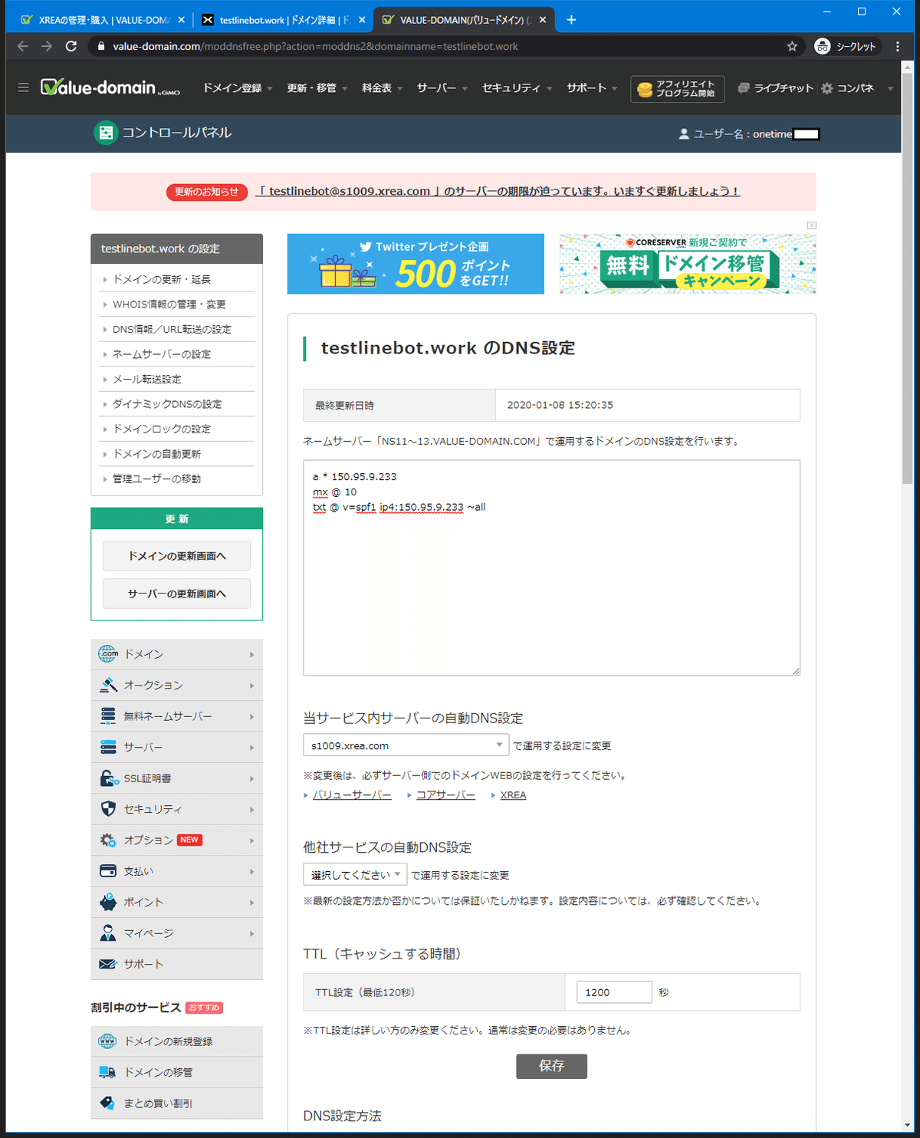920x1138 pixels.
Task: Click the オプション gear icon
Action: pyautogui.click(x=107, y=840)
